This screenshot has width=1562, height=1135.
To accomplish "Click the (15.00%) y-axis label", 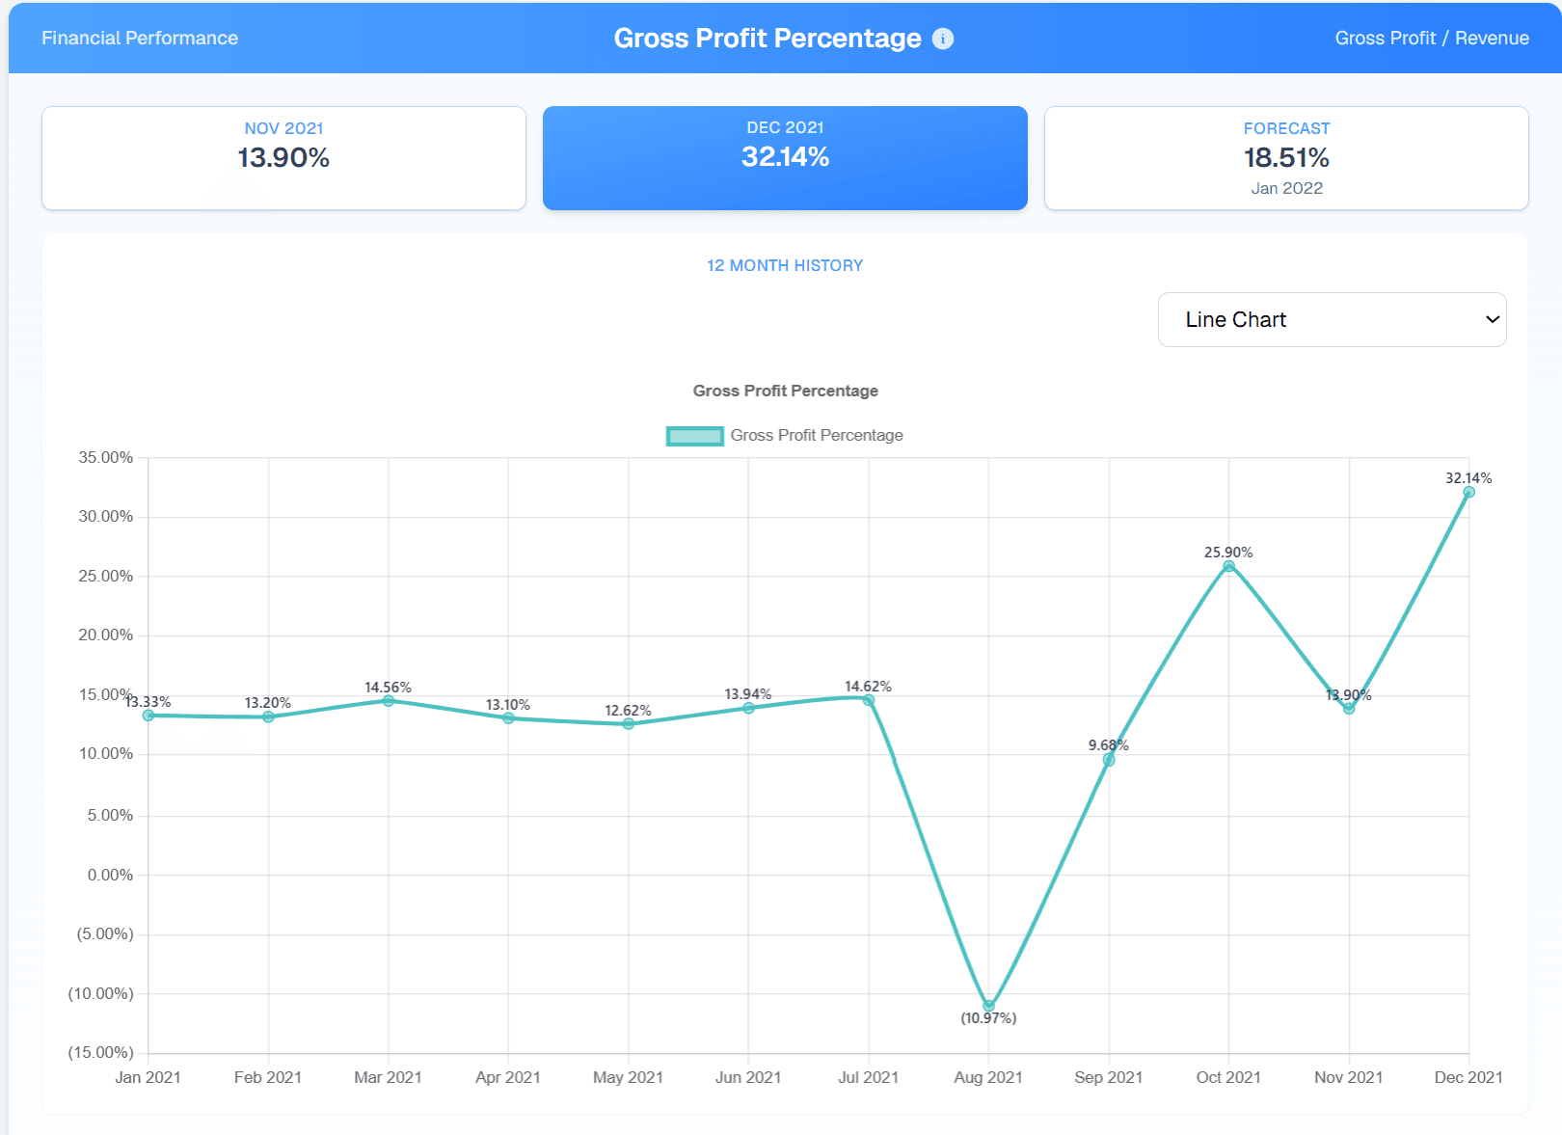I will [100, 1053].
